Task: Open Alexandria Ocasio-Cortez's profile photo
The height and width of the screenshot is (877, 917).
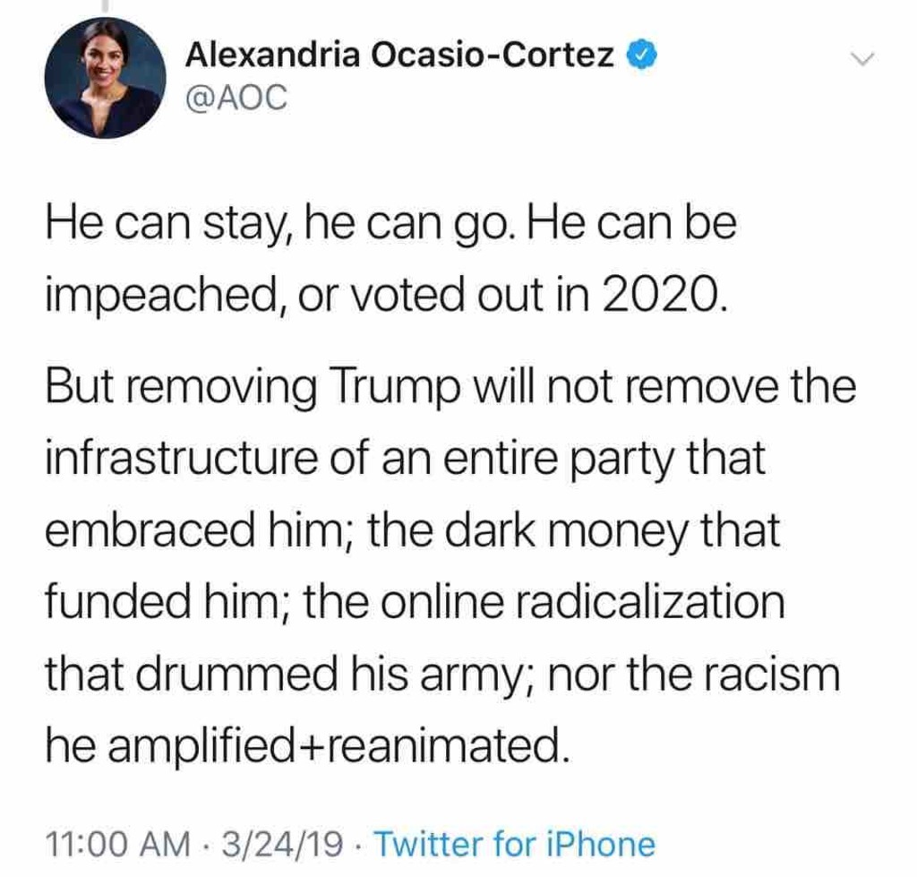Action: [106, 79]
